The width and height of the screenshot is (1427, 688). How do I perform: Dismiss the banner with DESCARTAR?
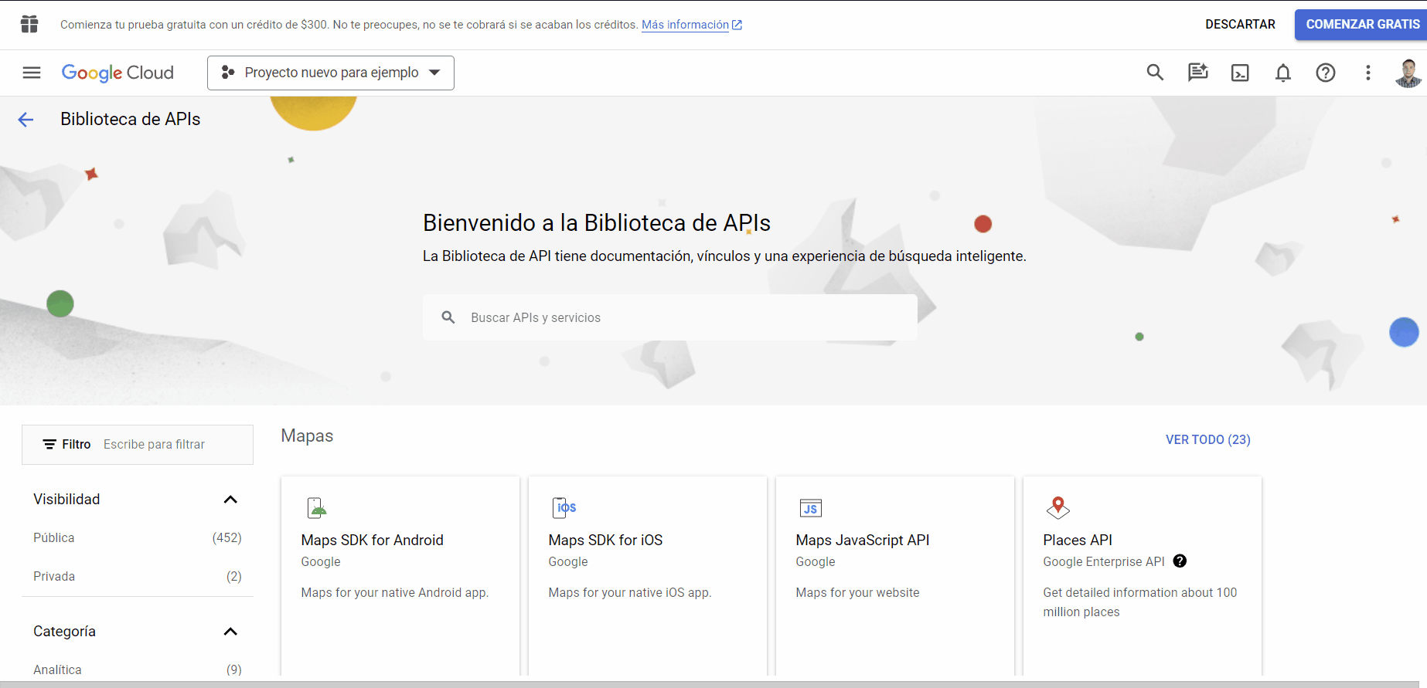coord(1240,25)
